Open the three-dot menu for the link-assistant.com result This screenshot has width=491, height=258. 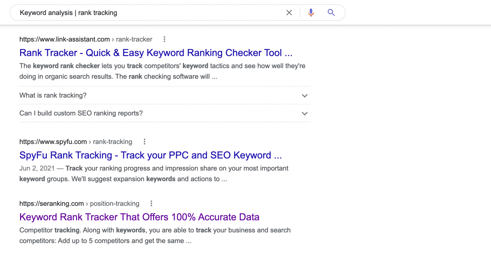point(164,39)
